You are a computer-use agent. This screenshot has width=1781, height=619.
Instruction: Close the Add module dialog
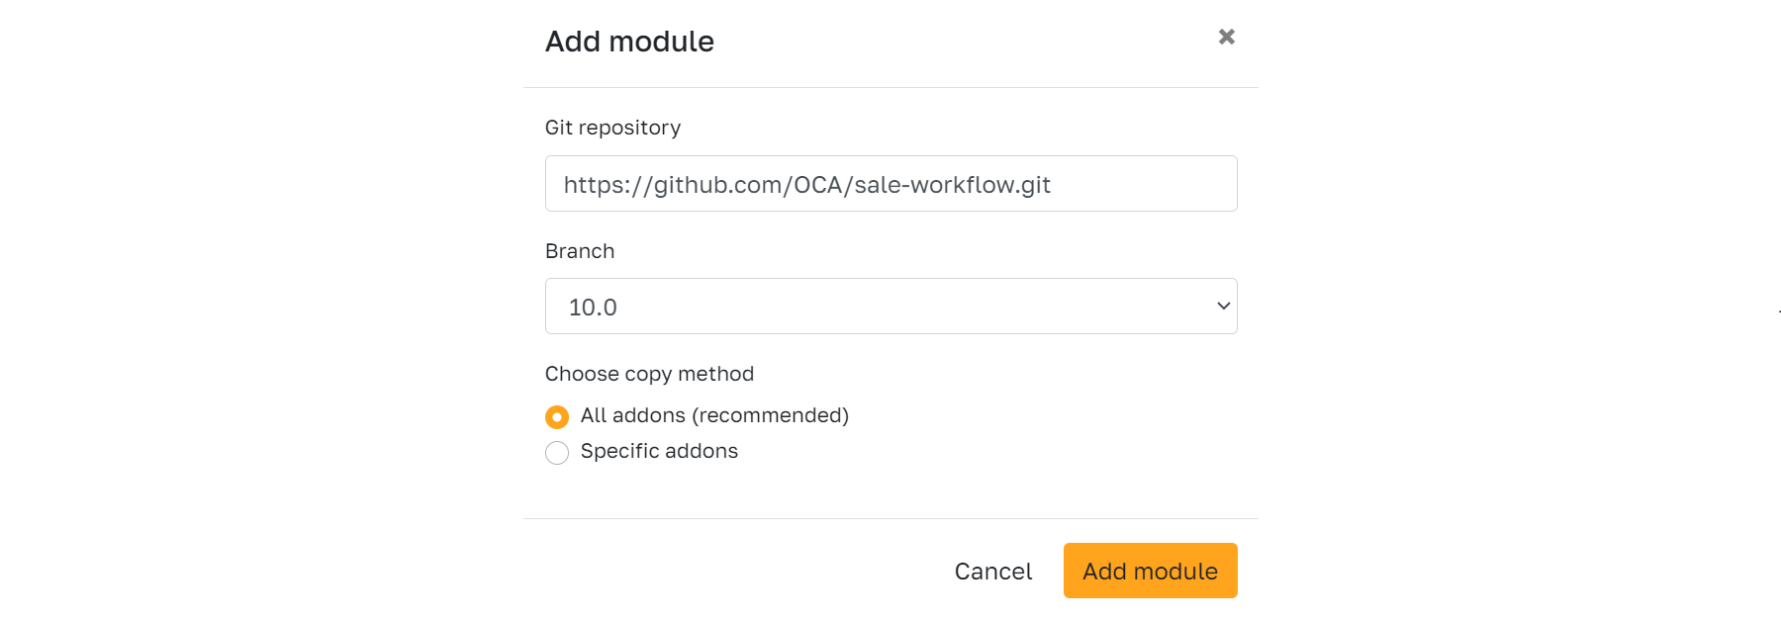point(1226,37)
